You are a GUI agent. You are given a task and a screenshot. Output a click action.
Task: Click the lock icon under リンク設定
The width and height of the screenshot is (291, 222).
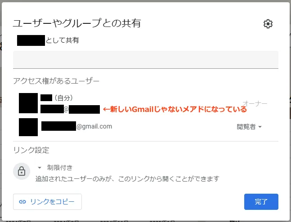point(21,171)
